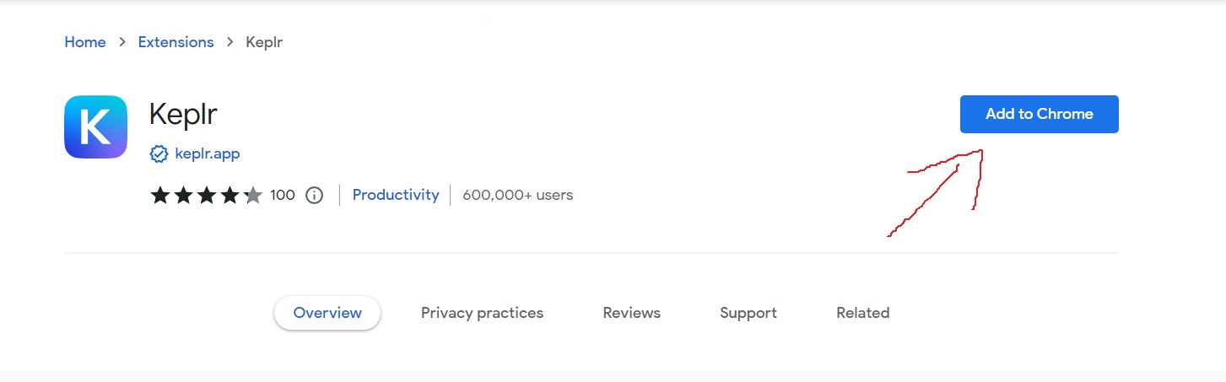Open the Productivity category link

396,195
